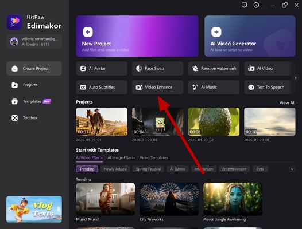
Task: Select the Pets category chip
Action: 260,169
